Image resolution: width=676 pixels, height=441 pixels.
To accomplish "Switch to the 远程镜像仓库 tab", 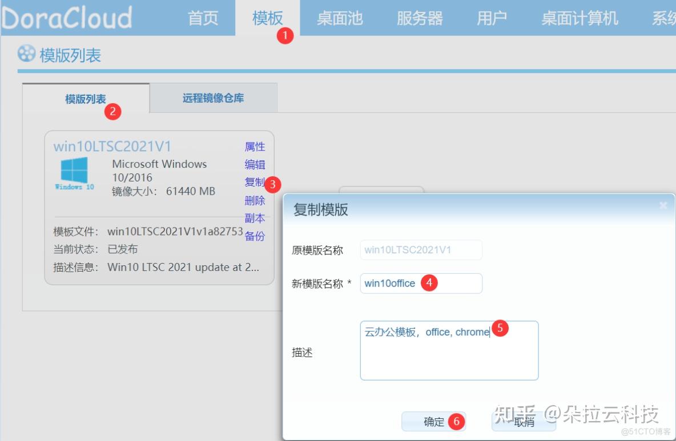I will (213, 98).
